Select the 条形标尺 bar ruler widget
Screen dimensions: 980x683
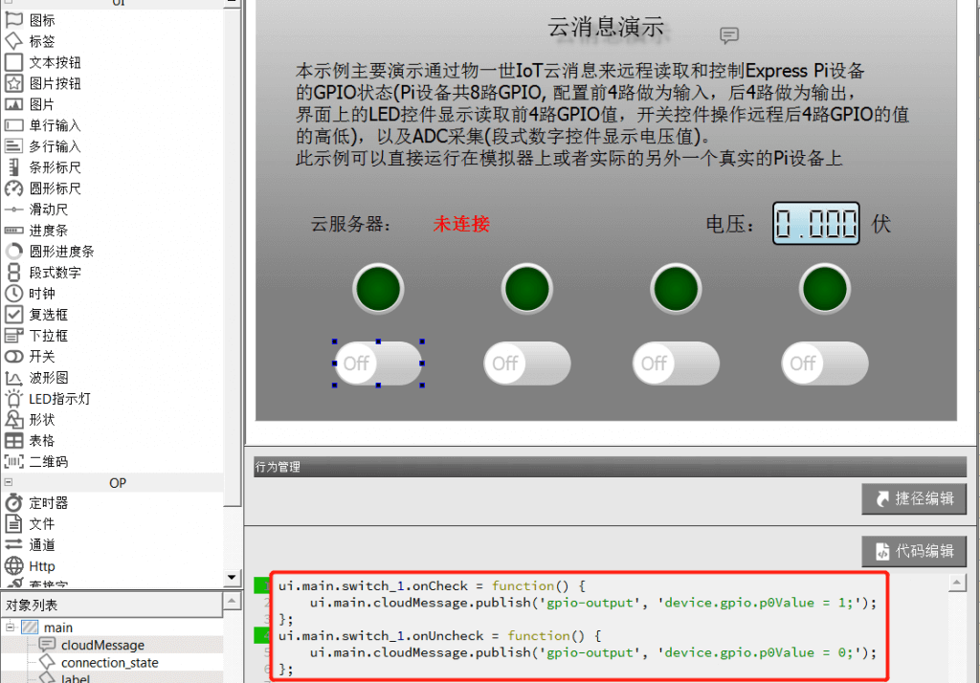[x=42, y=167]
